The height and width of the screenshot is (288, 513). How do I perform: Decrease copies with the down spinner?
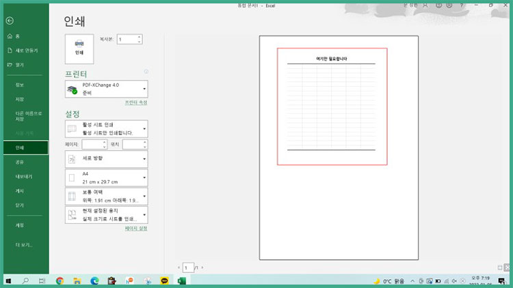pos(139,42)
